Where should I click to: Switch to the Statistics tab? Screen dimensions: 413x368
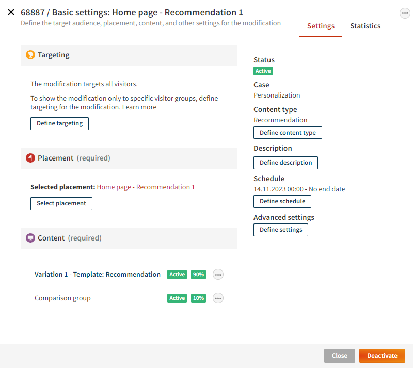coord(365,26)
